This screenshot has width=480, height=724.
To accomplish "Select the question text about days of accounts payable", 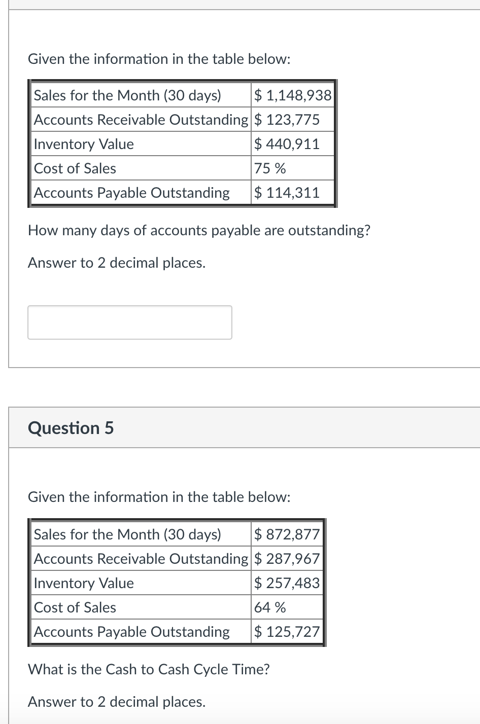I will [x=199, y=230].
